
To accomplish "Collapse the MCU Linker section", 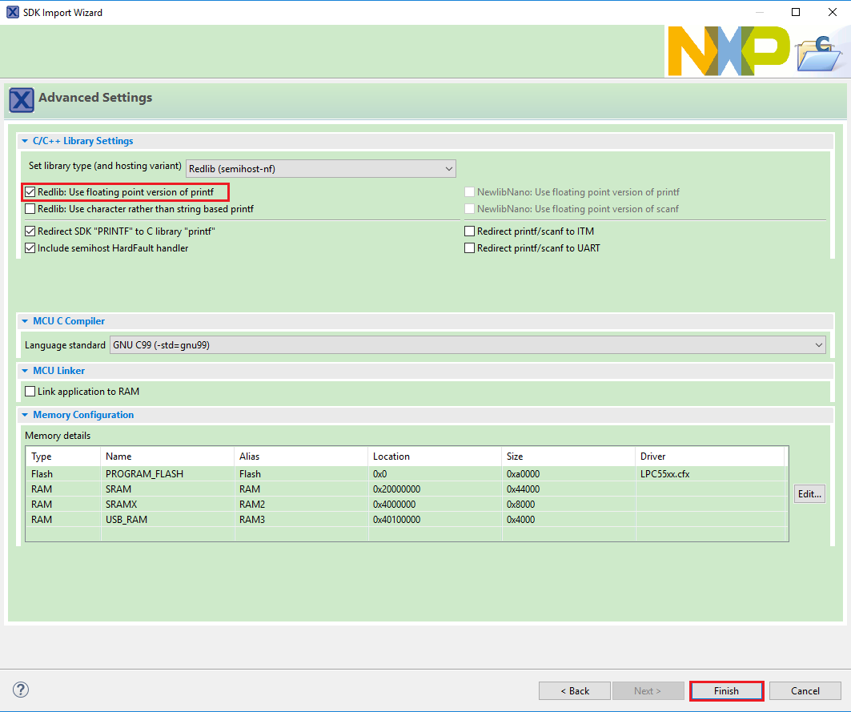I will click(25, 371).
